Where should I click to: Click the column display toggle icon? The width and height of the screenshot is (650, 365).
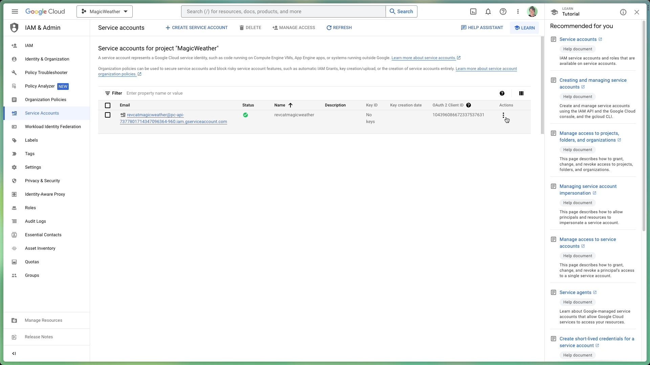click(521, 93)
